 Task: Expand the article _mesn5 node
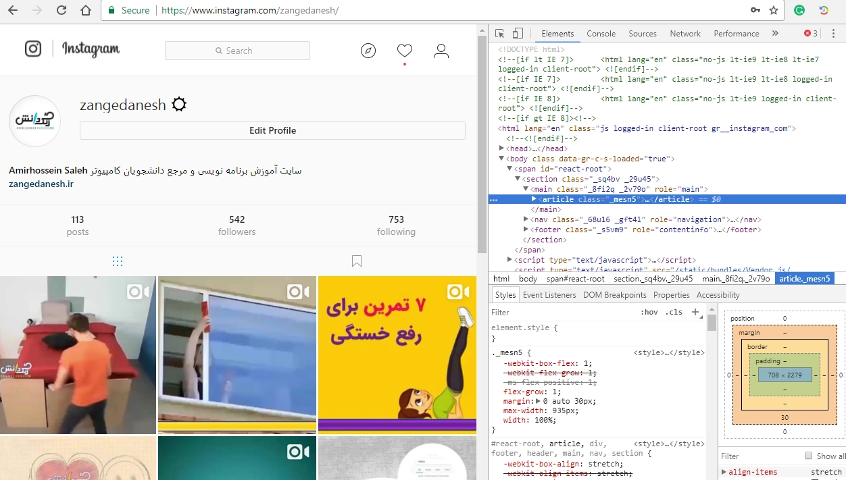click(x=534, y=199)
